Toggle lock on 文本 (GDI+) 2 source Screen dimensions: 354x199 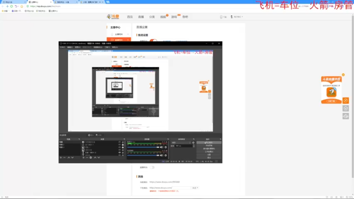(x=123, y=153)
